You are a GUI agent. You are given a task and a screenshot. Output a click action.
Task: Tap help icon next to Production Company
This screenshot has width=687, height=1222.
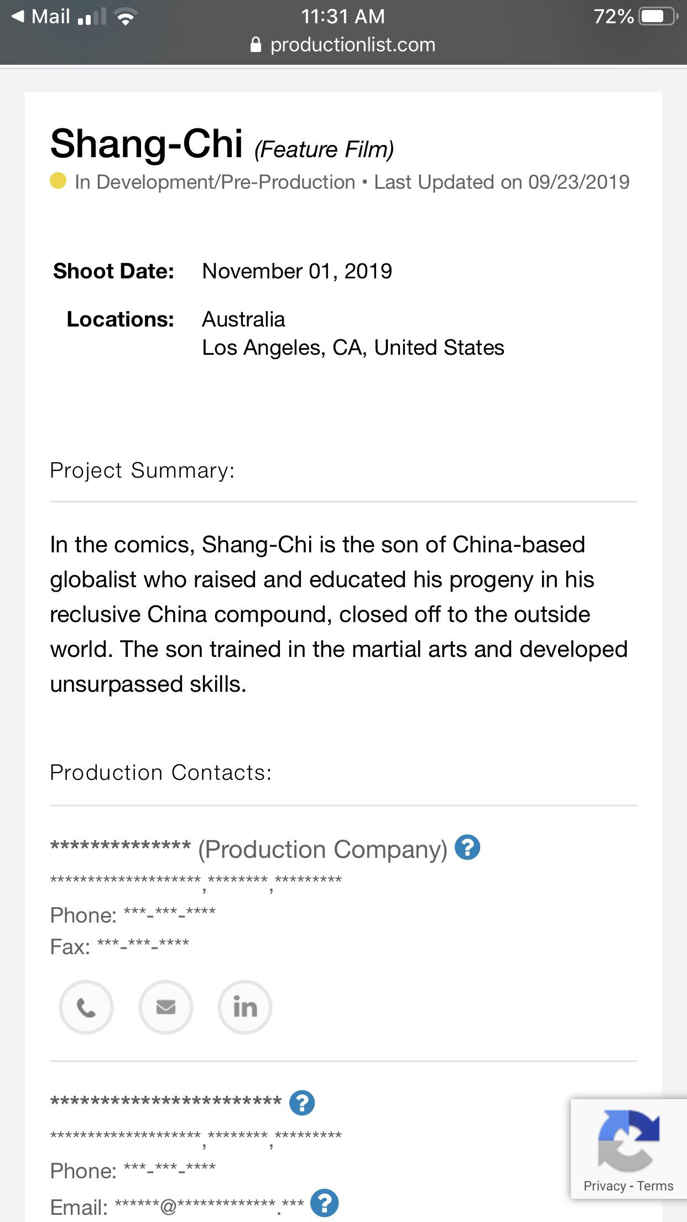pyautogui.click(x=467, y=847)
